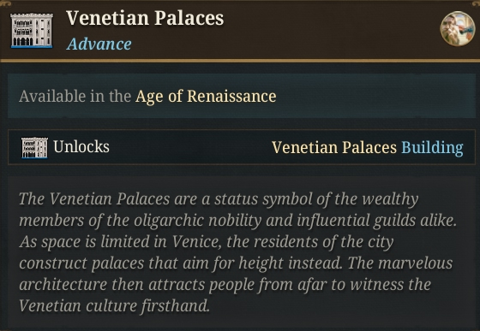Click the 'Available in the' grey text
The image size is (480, 331).
pyautogui.click(x=75, y=96)
